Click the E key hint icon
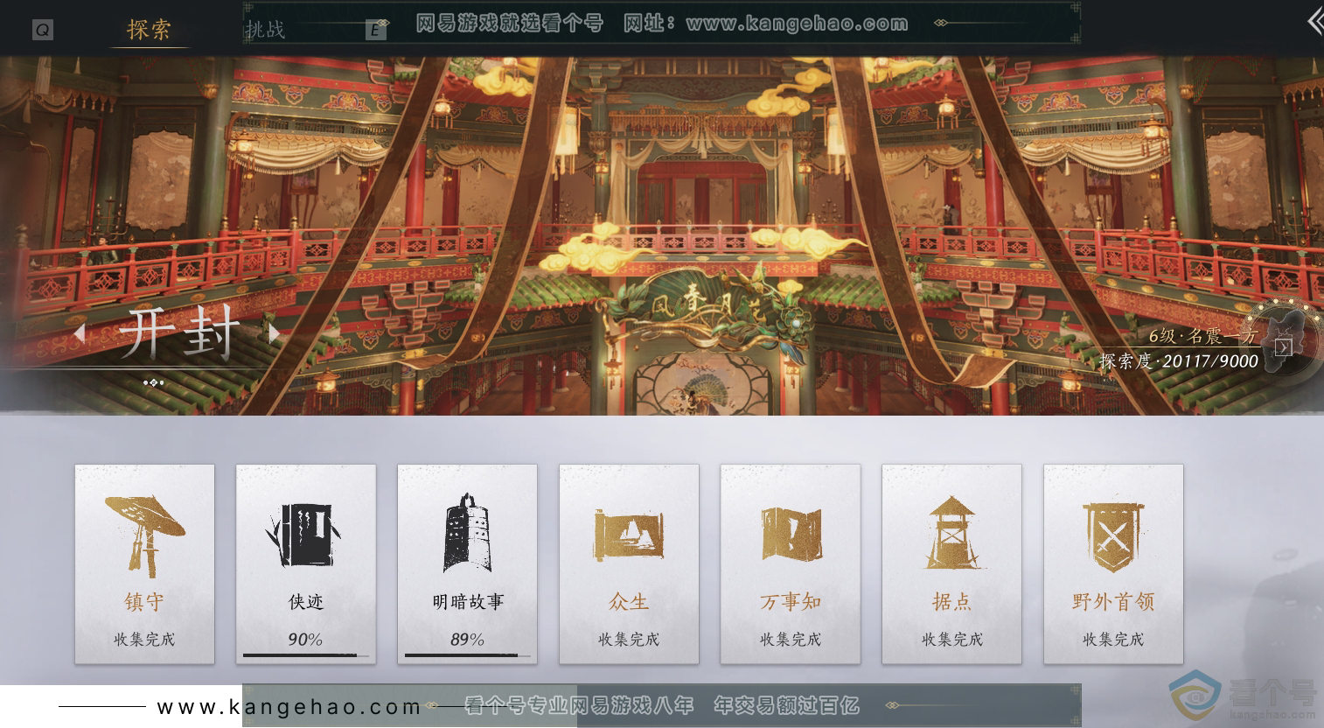 375,30
